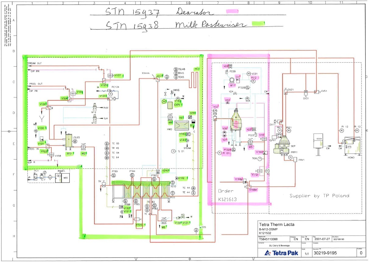Select the HE hot water heater symbol
Viewport: 369px width, 262px height.
[x=181, y=126]
